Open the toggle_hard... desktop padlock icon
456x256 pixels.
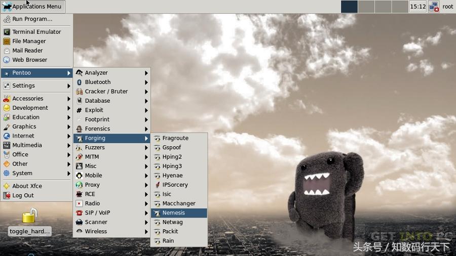click(29, 217)
